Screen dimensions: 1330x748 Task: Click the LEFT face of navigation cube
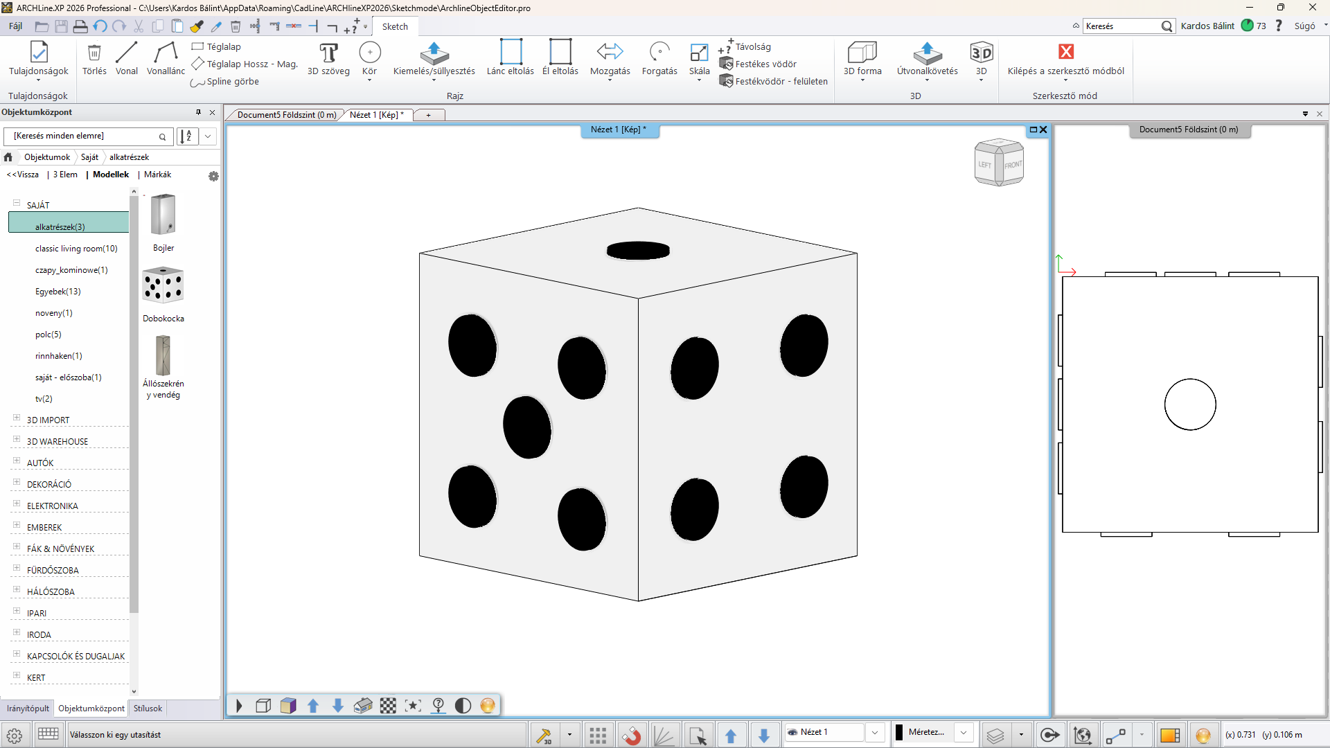pos(984,165)
